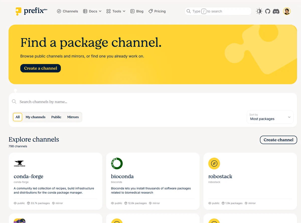The image size is (301, 223).
Task: Click the package cube icon on conda-forge card
Action: pos(28,203)
